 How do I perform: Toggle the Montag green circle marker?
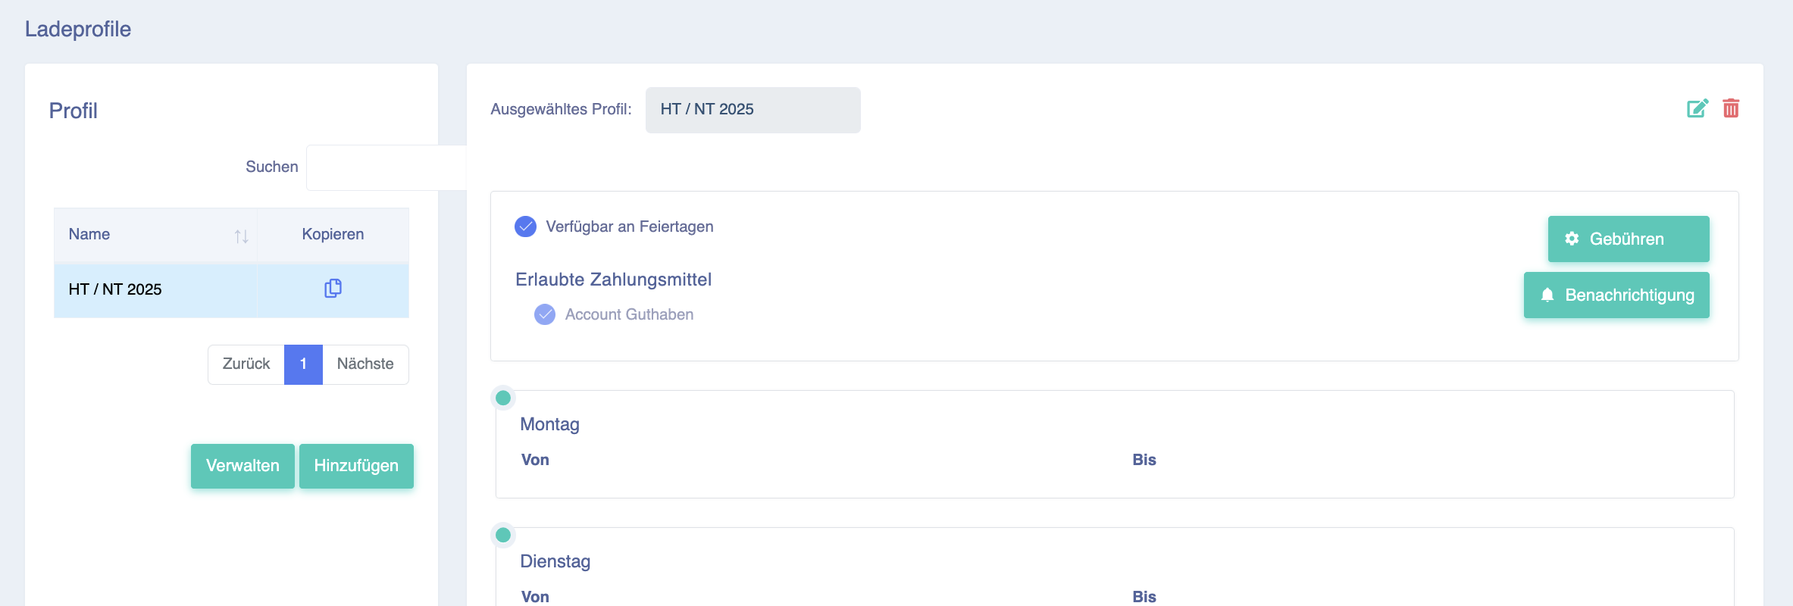pos(503,398)
